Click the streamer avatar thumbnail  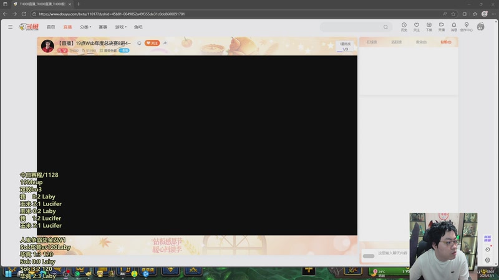(47, 46)
